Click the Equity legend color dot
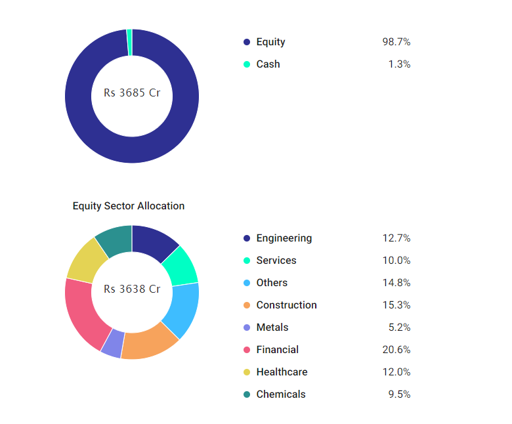This screenshot has width=512, height=424. (247, 42)
